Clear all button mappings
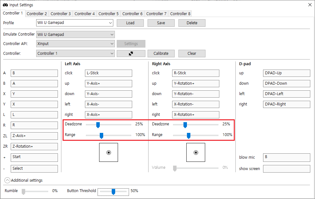 [x=192, y=53]
